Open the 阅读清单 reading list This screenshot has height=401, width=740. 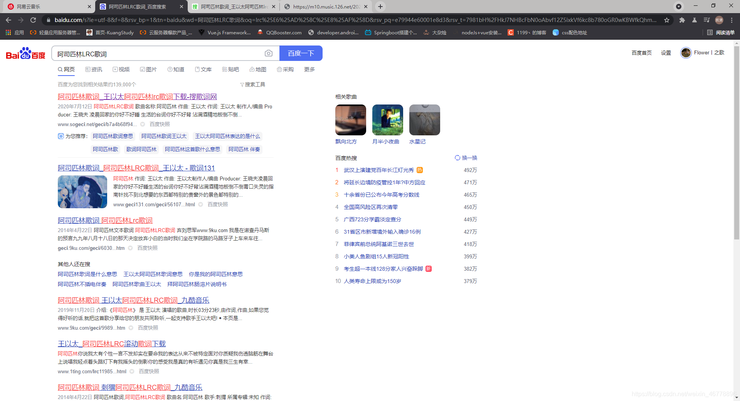click(721, 33)
